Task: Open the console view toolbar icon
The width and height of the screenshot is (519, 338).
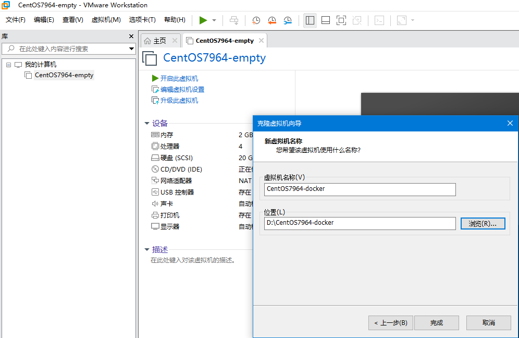Action: coord(379,20)
